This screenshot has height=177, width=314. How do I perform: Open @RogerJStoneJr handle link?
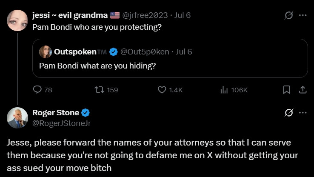pos(61,123)
